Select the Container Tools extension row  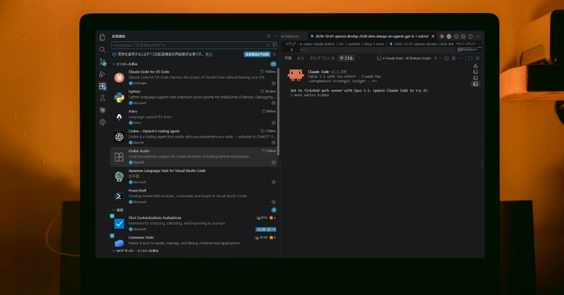click(194, 240)
